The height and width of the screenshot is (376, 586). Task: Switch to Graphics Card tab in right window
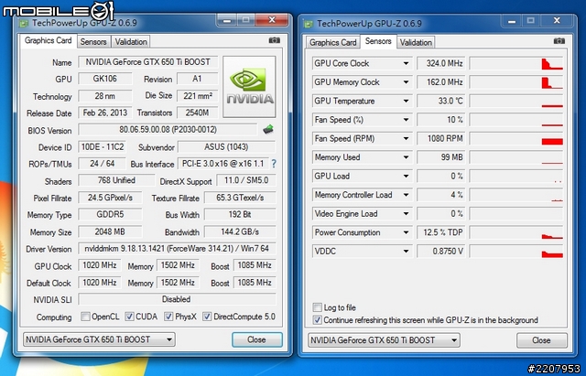pyautogui.click(x=333, y=43)
